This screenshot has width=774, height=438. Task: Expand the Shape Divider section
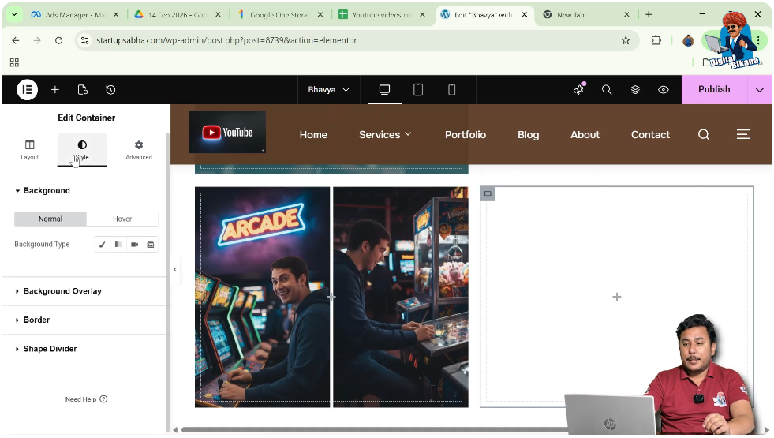(50, 349)
